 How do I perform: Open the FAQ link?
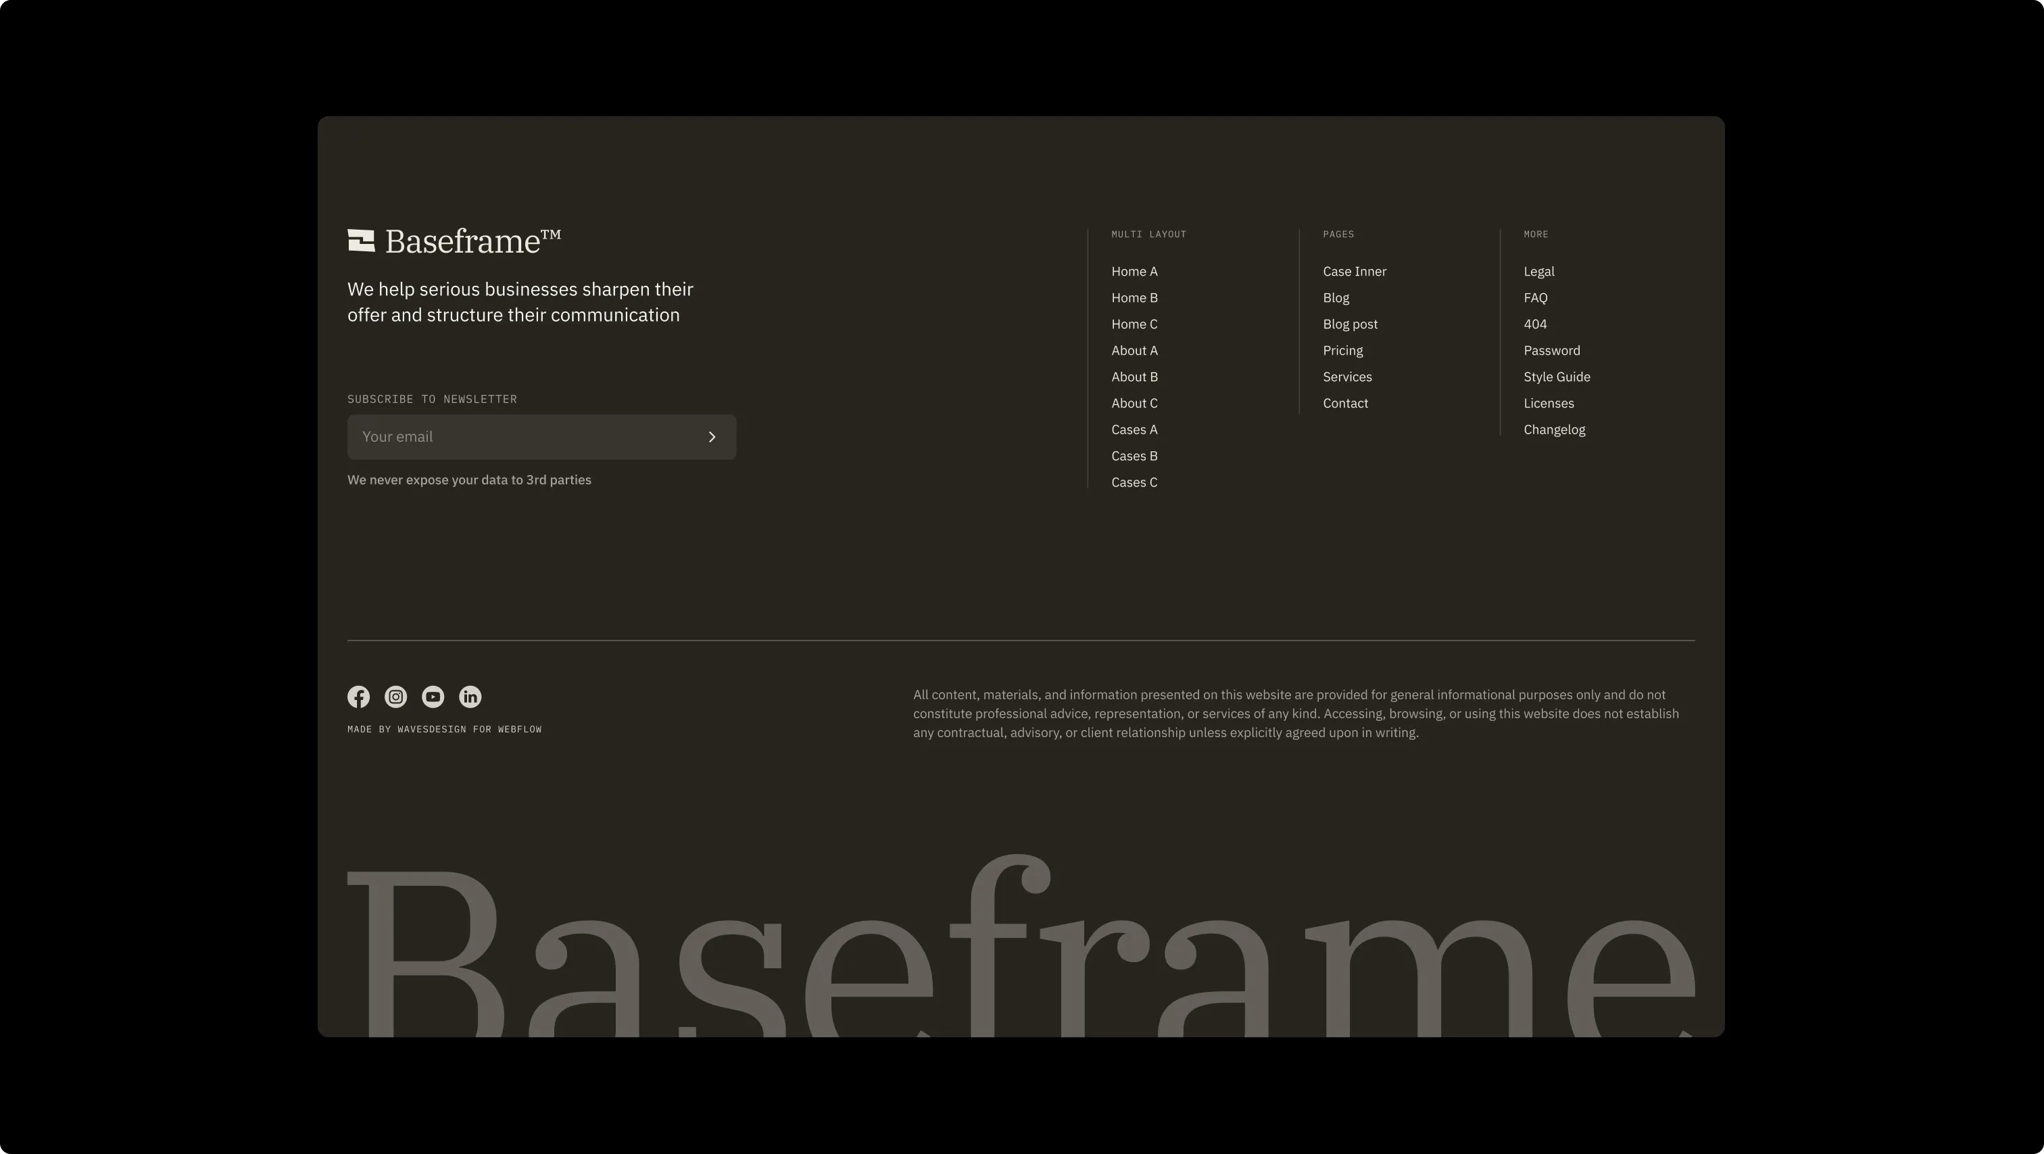coord(1536,297)
